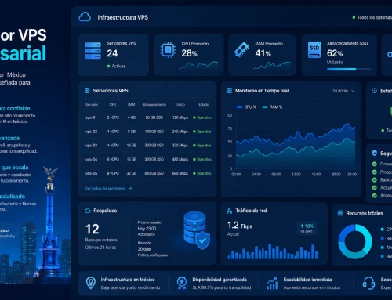Click the 1.2 Tbps traffic value
This screenshot has width=392, height=300.
pos(240,226)
